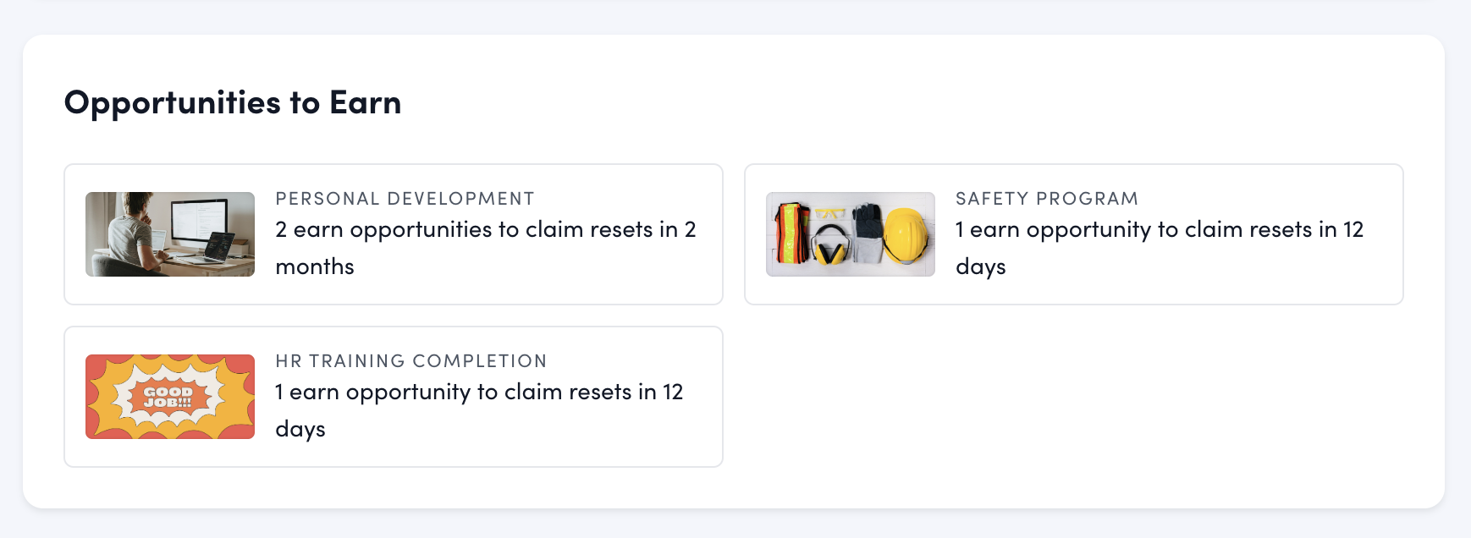Open the Personal Development card thumbnail
The image size is (1471, 538).
point(169,234)
